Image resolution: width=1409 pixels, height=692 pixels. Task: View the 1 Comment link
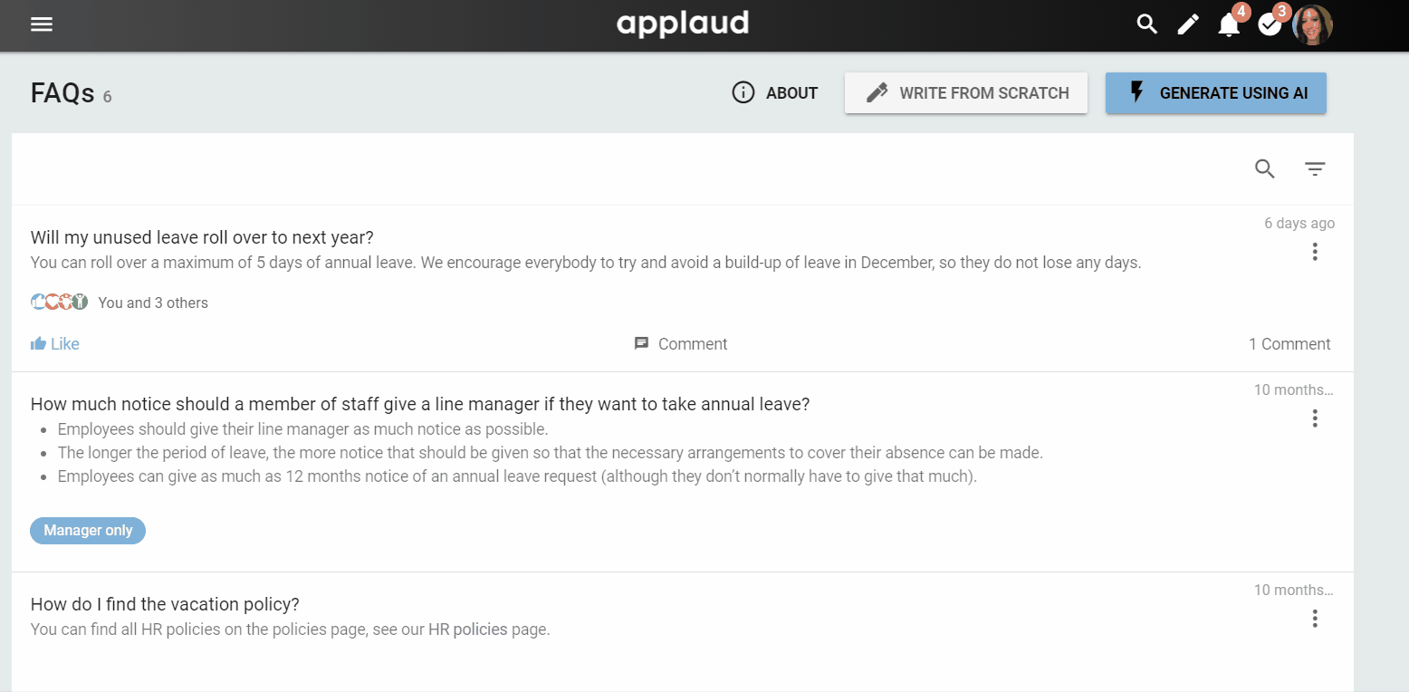(x=1289, y=344)
